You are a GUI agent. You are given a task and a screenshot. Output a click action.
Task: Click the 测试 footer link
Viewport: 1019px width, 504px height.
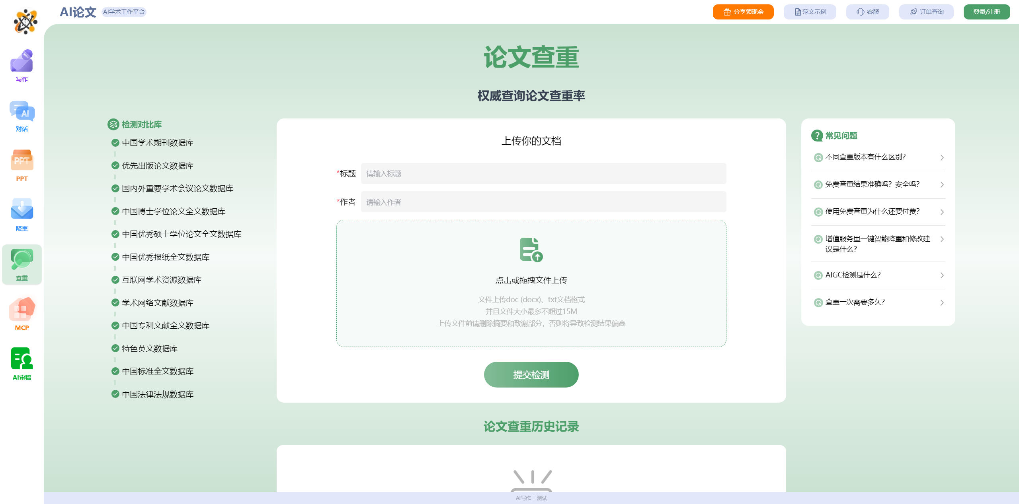[x=542, y=498]
